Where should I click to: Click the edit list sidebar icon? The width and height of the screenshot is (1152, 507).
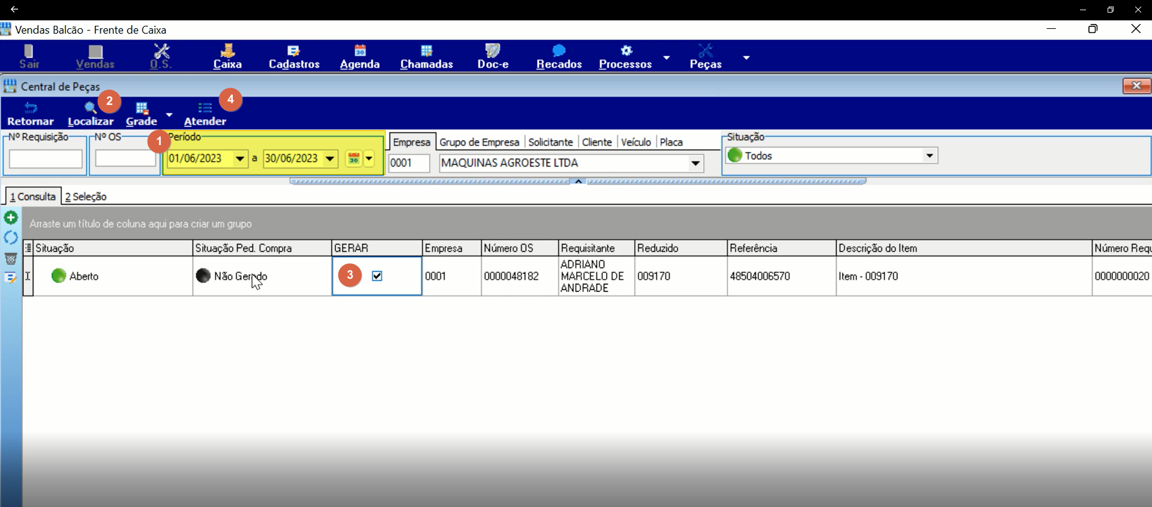(x=11, y=278)
